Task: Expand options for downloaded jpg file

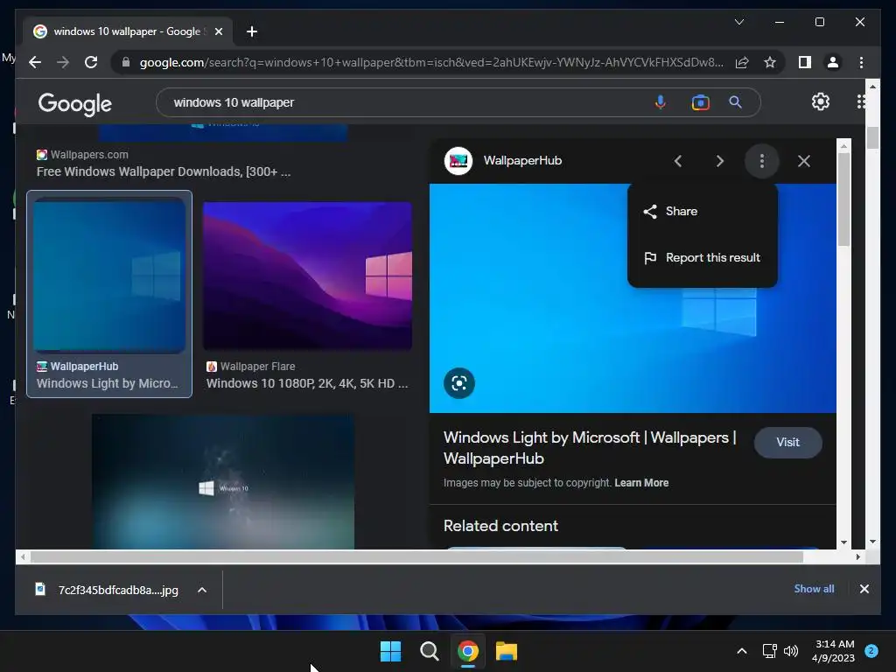Action: coord(202,590)
